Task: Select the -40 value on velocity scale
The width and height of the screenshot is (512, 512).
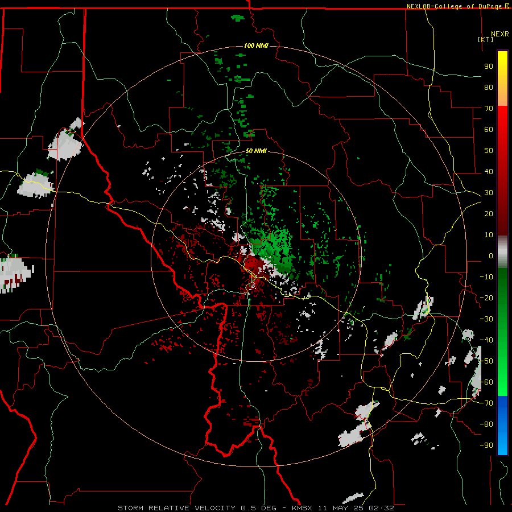Action: pyautogui.click(x=486, y=340)
